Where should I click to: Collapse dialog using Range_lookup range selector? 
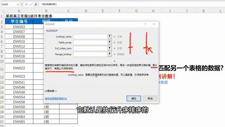(x=110, y=54)
